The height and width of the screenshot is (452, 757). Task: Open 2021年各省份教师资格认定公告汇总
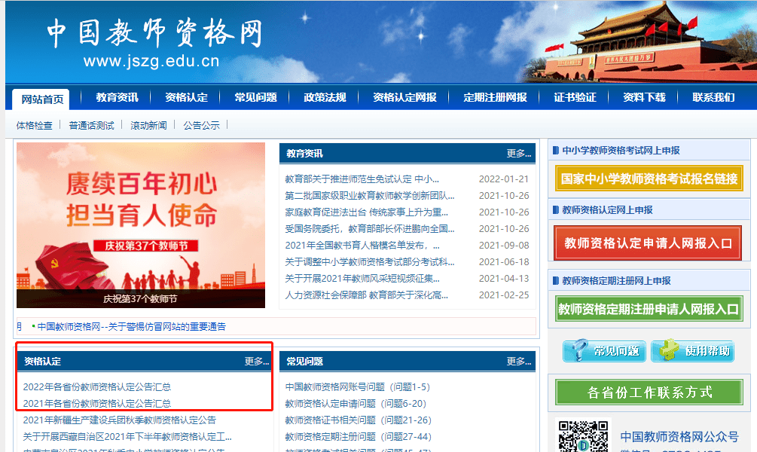(97, 403)
